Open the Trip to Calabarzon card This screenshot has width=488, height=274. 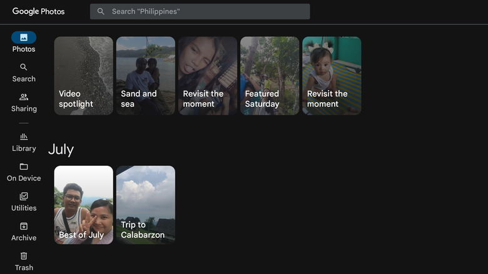pos(145,205)
